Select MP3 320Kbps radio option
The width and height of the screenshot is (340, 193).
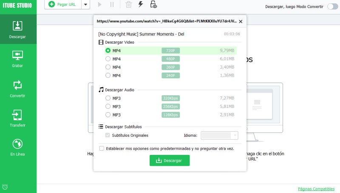coord(108,98)
